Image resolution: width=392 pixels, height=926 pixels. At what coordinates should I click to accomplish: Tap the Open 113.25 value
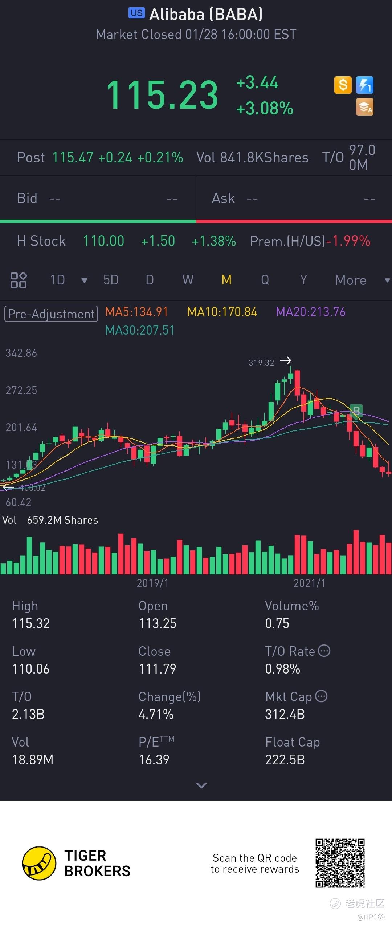[x=158, y=623]
